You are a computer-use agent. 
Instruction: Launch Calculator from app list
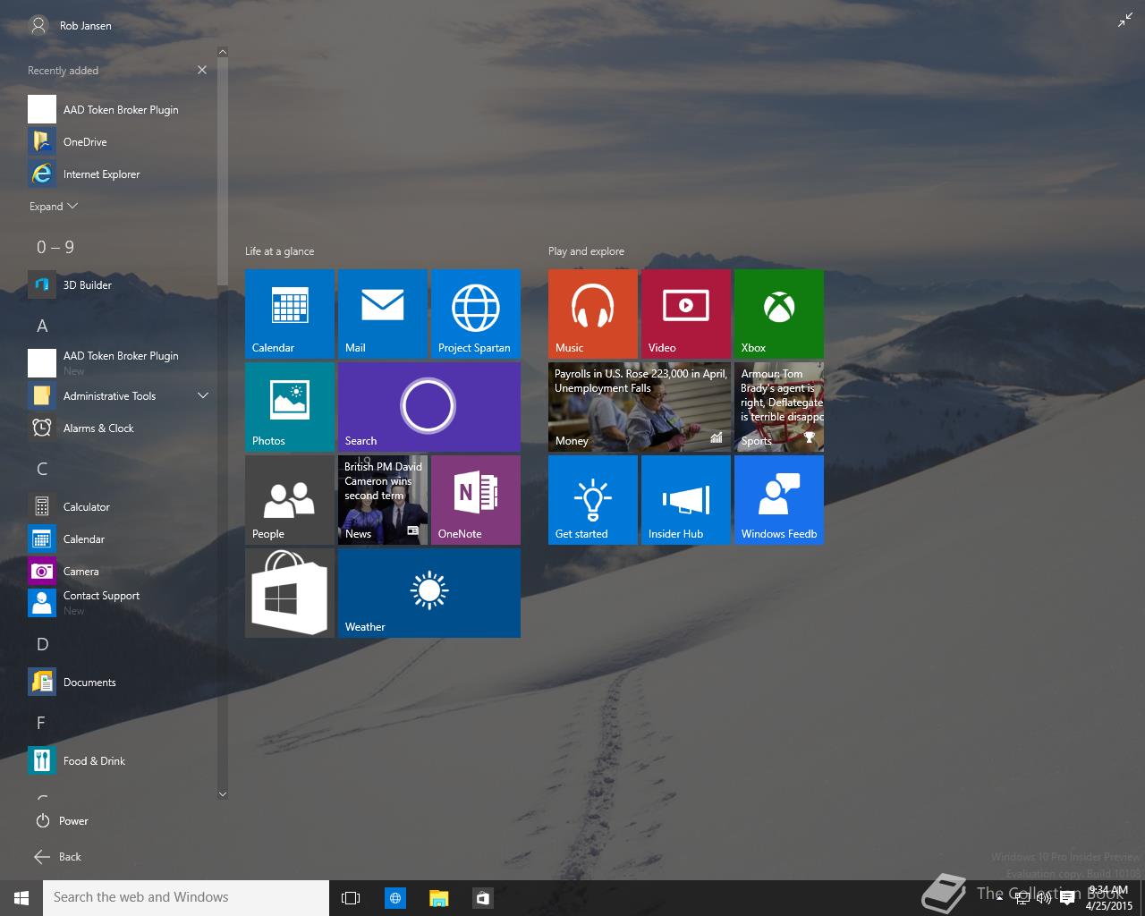[121, 507]
